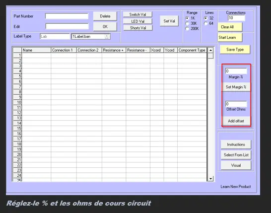Click the Delete button
This screenshot has width=271, height=213.
105,16
